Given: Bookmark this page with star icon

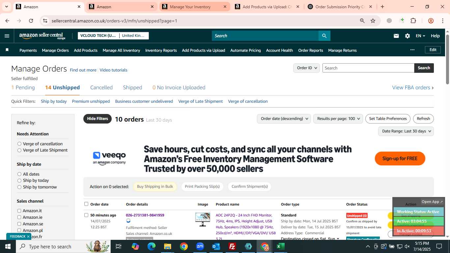Looking at the screenshot, I should tap(373, 21).
